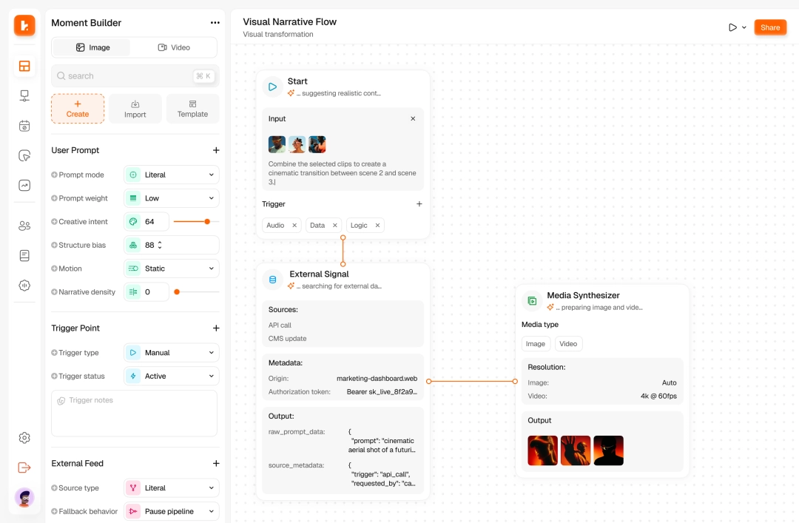Select Image media type chip

(x=536, y=344)
